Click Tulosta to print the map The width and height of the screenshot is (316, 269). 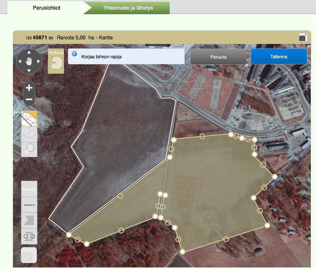(29, 189)
